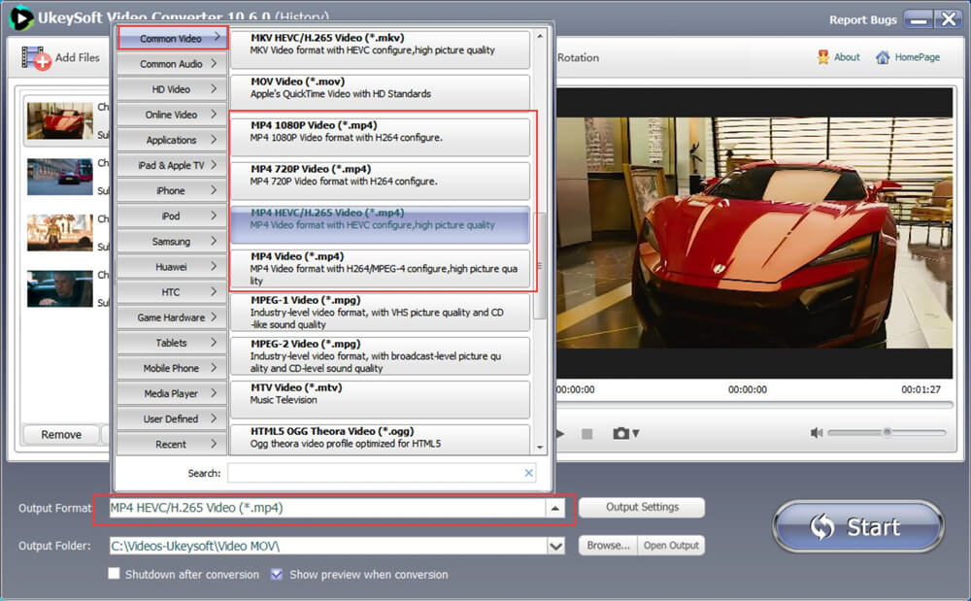Adjust the preview volume slider
The width and height of the screenshot is (971, 601).
[887, 432]
